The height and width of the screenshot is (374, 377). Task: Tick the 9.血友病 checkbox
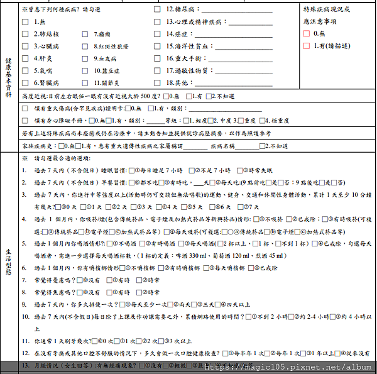click(85, 58)
